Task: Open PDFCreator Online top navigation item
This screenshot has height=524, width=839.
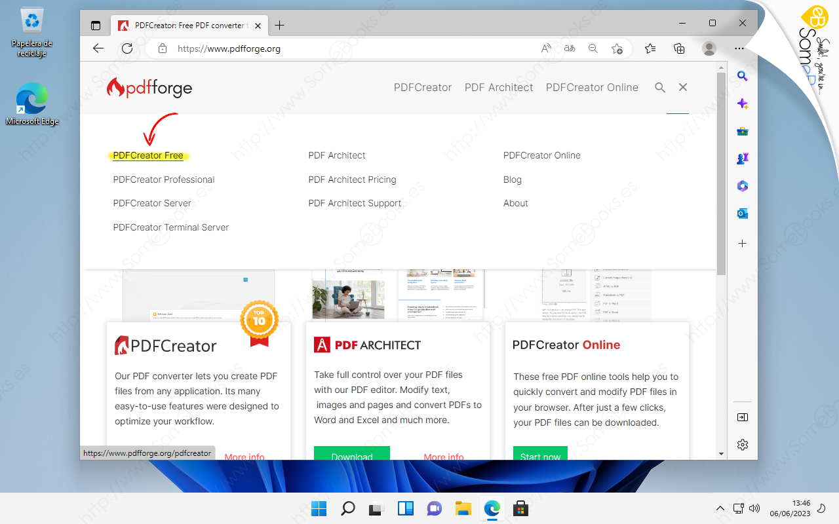Action: click(x=592, y=87)
